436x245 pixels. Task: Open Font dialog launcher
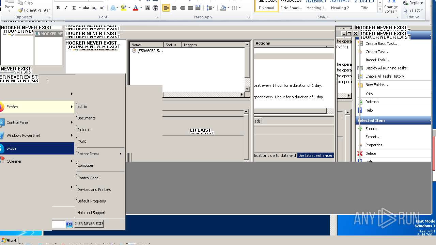(x=157, y=17)
